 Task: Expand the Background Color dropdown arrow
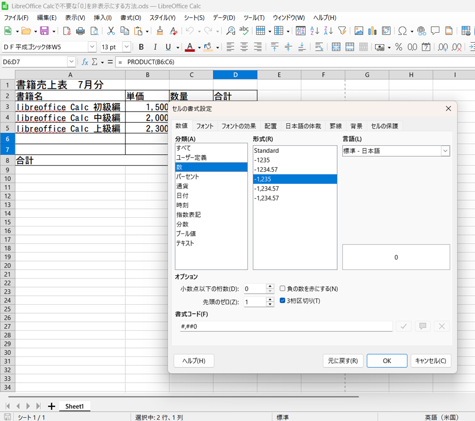[x=217, y=47]
